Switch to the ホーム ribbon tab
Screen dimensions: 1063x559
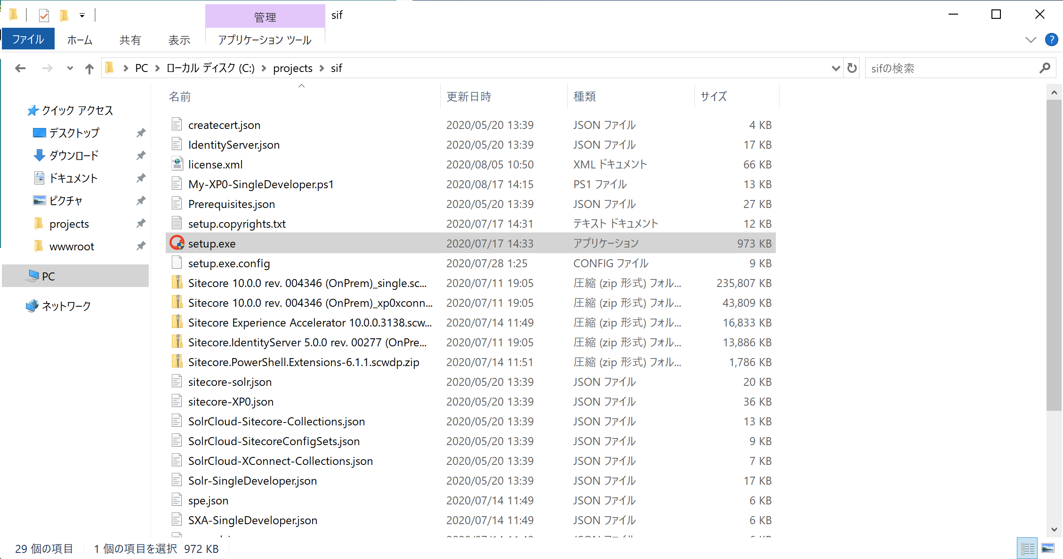pyautogui.click(x=80, y=40)
